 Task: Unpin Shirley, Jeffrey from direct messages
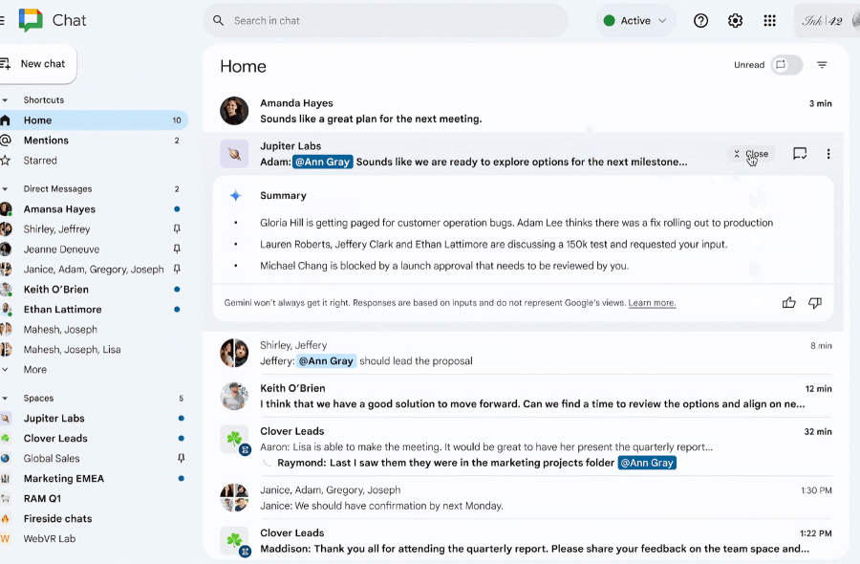(177, 228)
